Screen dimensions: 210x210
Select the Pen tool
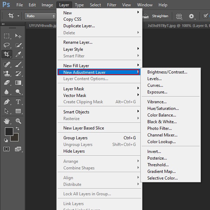[7, 102]
